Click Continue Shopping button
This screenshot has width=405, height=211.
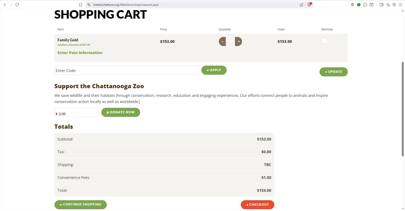pos(80,205)
